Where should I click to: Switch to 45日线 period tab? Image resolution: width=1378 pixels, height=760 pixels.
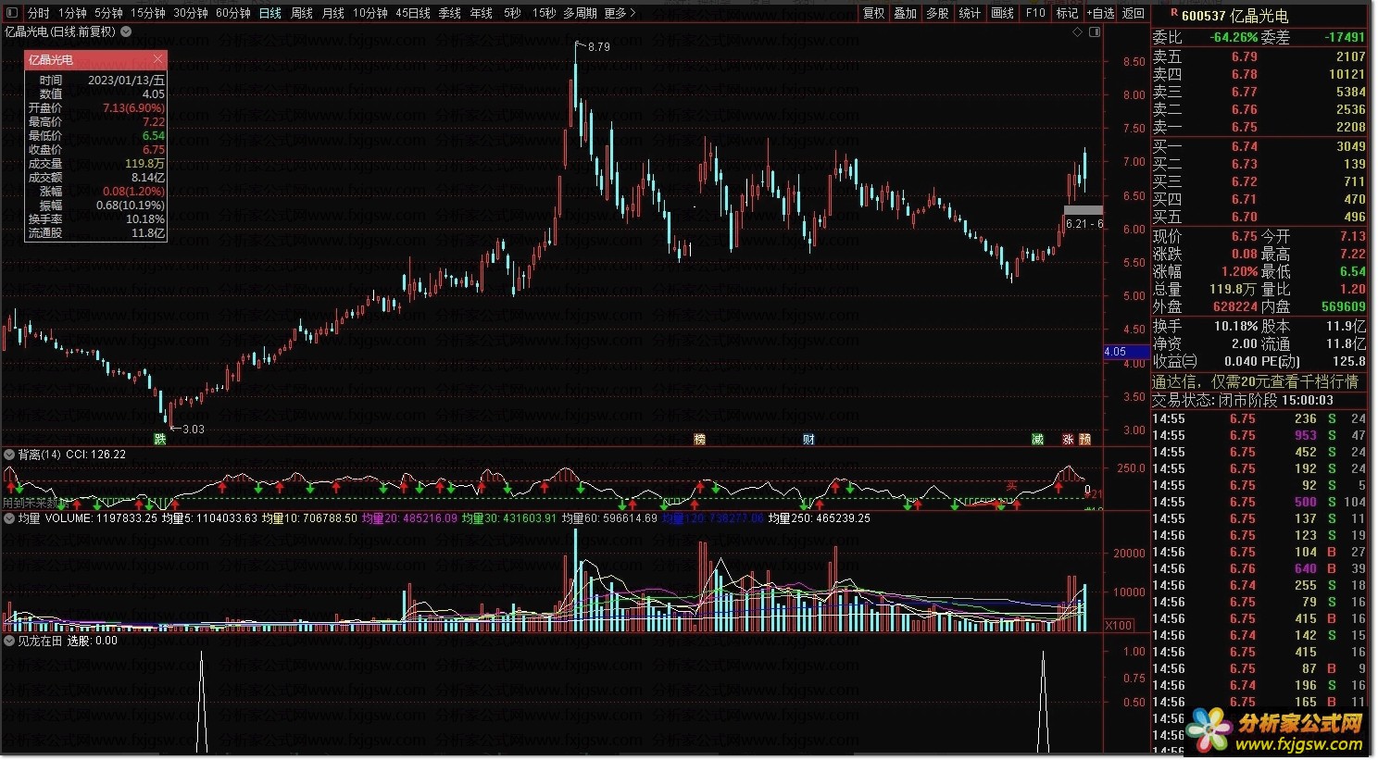413,13
